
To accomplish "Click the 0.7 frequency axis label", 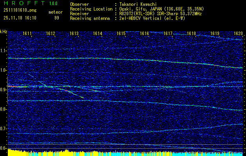I will (4, 129).
